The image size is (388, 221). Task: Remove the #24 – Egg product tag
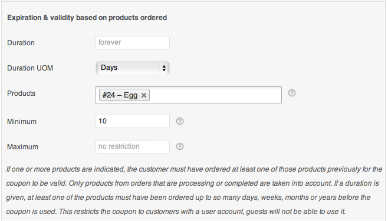tap(144, 95)
